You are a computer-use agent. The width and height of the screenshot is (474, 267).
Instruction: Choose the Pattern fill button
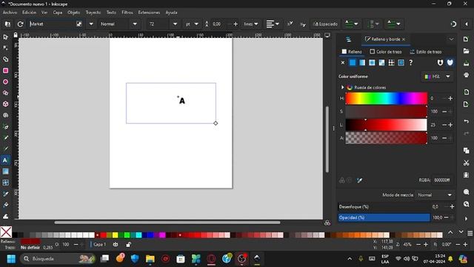point(391,62)
